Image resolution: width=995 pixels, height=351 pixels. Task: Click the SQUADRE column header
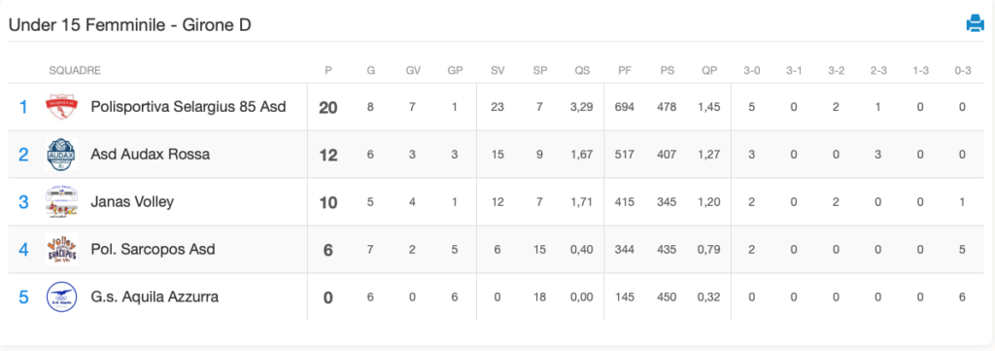coord(75,70)
